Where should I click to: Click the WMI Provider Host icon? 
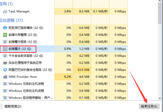(5, 77)
